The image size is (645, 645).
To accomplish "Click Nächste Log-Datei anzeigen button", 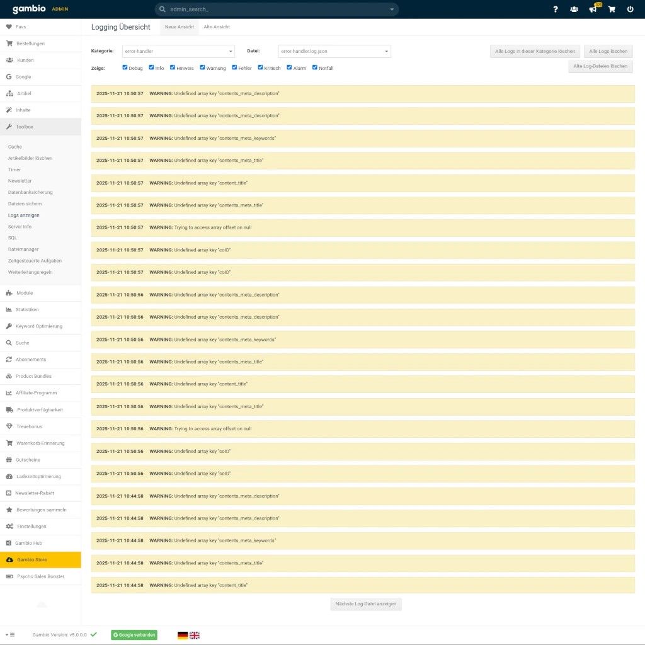I will [366, 603].
